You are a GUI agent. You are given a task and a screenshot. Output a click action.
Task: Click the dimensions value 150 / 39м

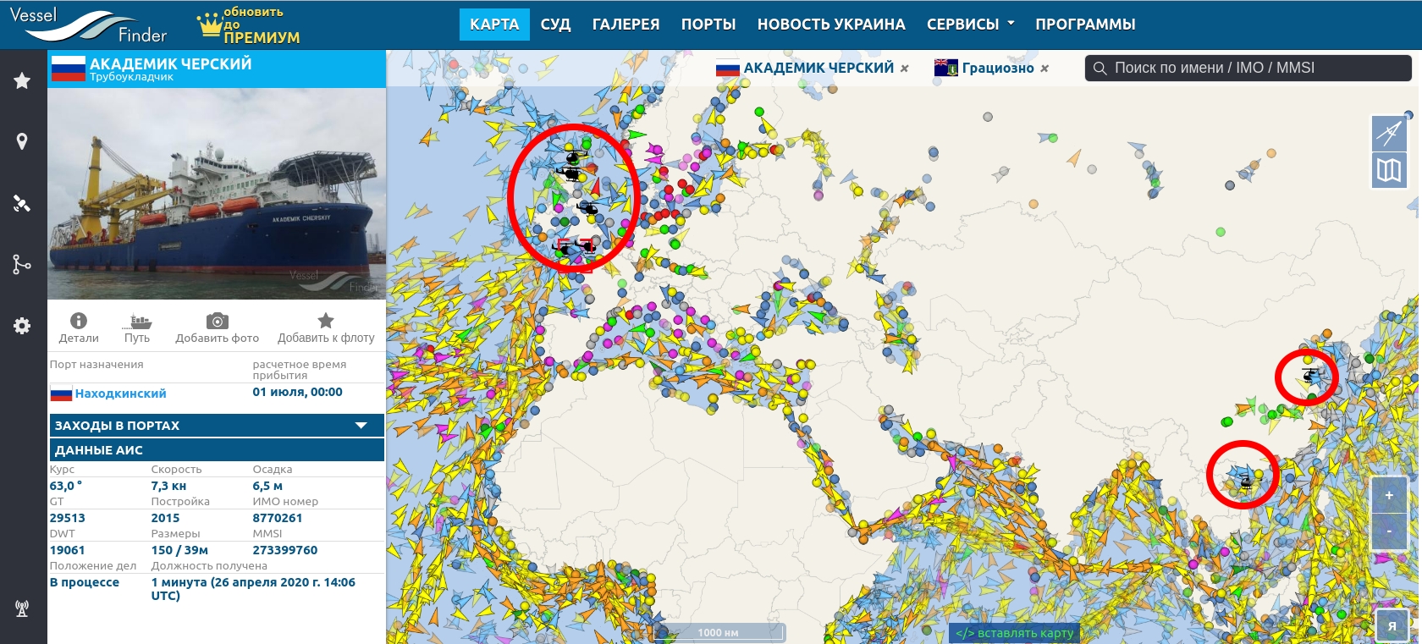click(x=179, y=550)
